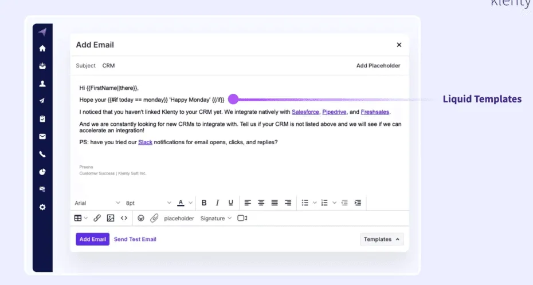Toggle bold formatting

pos(204,203)
